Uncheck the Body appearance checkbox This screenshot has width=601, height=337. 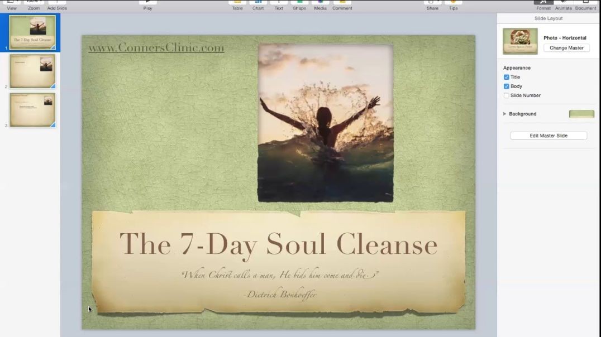click(x=507, y=86)
